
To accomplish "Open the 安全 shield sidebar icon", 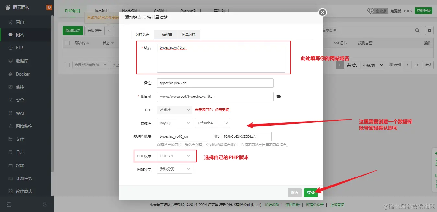I will tap(10, 100).
